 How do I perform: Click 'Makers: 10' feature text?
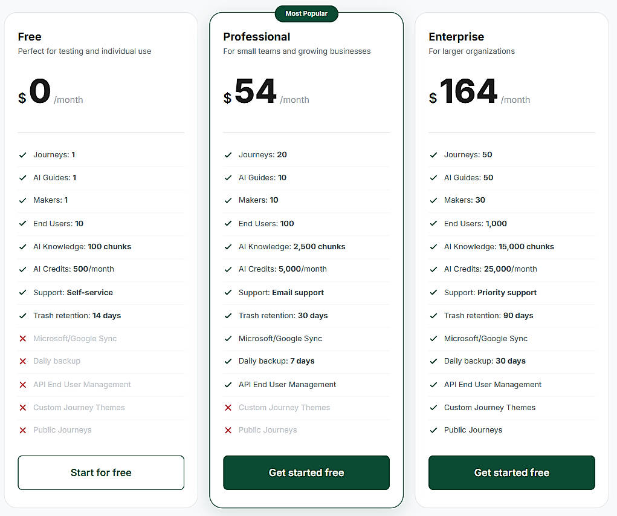point(258,200)
